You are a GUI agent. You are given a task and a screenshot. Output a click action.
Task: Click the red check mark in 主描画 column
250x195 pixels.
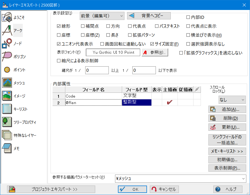tap(170, 102)
